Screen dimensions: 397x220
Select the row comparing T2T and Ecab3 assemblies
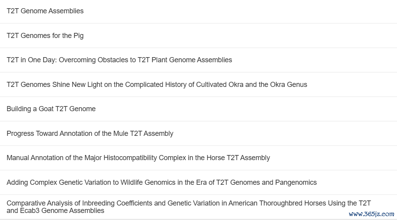pyautogui.click(x=198, y=207)
